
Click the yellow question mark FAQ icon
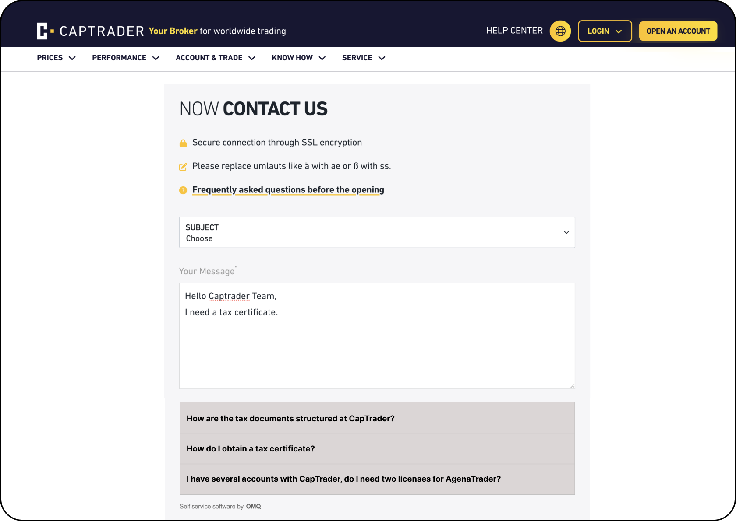click(x=183, y=190)
